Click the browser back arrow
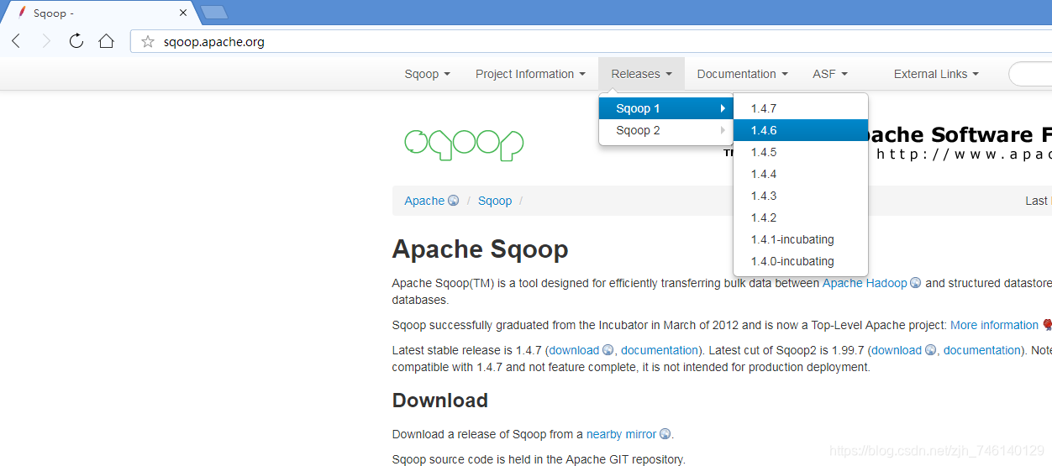Image resolution: width=1052 pixels, height=466 pixels. click(x=16, y=41)
